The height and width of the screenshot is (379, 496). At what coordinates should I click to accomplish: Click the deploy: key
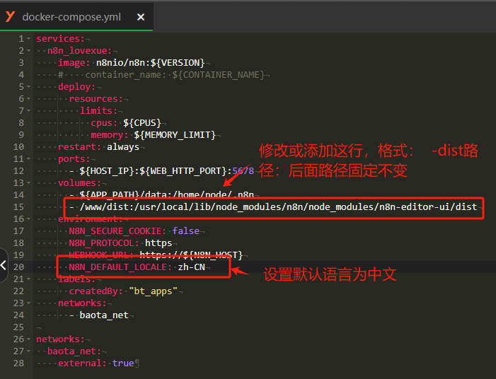click(x=77, y=86)
